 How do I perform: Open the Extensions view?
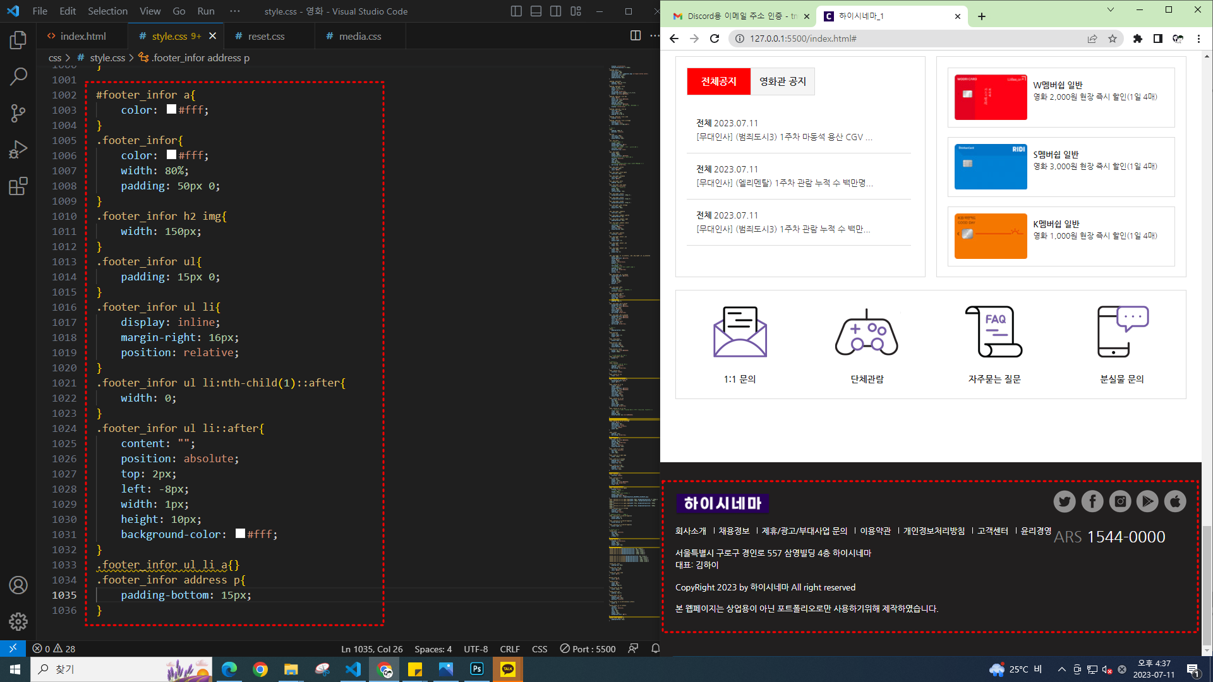(18, 186)
